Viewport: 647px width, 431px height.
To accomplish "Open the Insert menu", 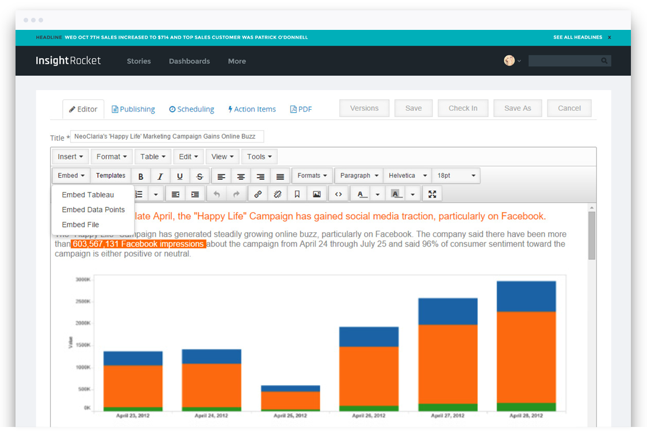I will (70, 157).
